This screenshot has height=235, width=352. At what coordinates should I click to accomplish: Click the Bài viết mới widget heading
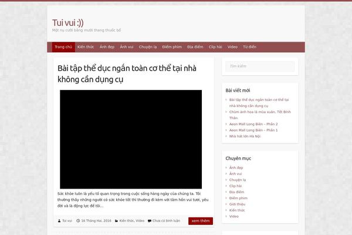(238, 90)
